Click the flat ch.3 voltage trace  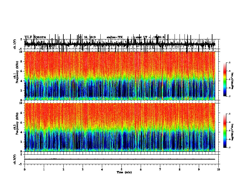120,159
